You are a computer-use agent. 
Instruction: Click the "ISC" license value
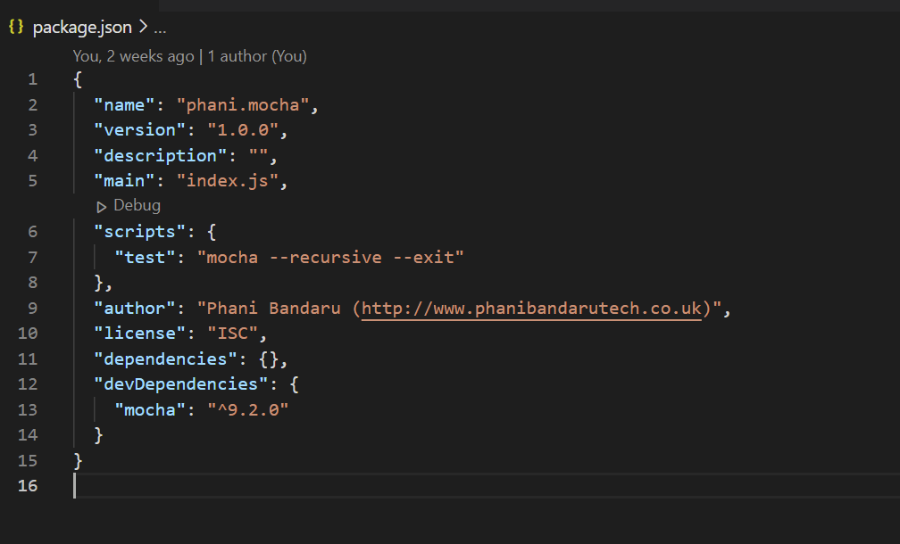[x=233, y=334]
